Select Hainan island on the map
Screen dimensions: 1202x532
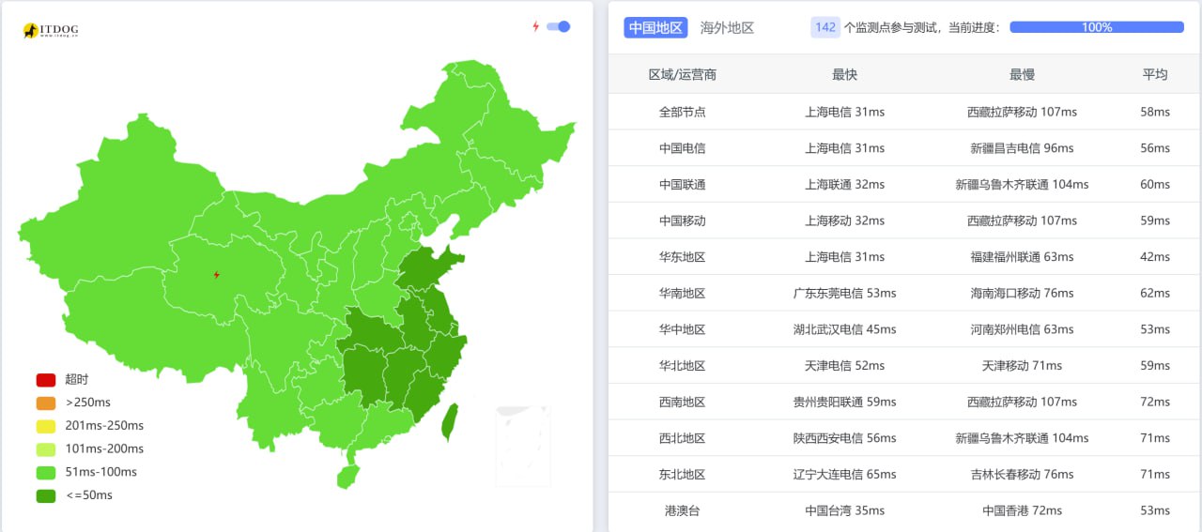click(x=348, y=476)
